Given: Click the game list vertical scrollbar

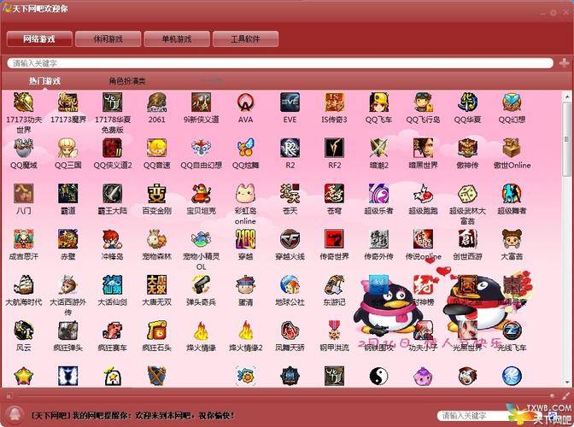Looking at the screenshot, I should click(x=566, y=139).
